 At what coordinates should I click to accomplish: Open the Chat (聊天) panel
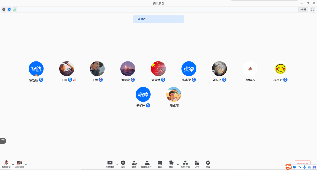click(x=160, y=164)
